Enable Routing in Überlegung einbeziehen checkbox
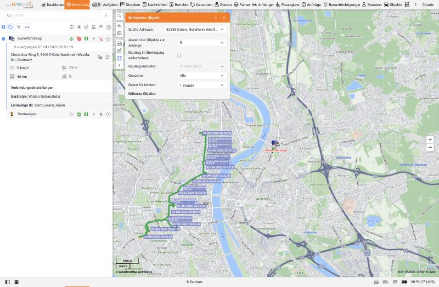 [179, 55]
